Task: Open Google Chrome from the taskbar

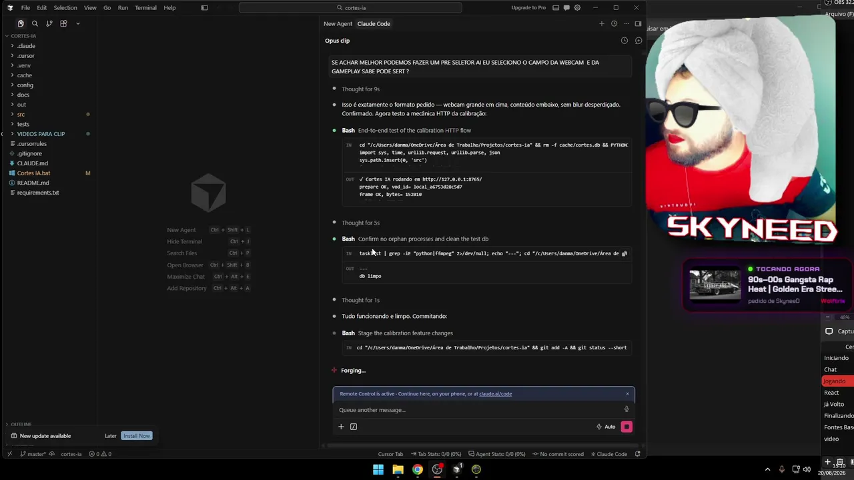Action: [x=417, y=469]
